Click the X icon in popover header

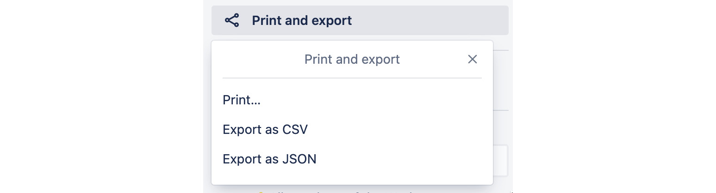(x=472, y=59)
